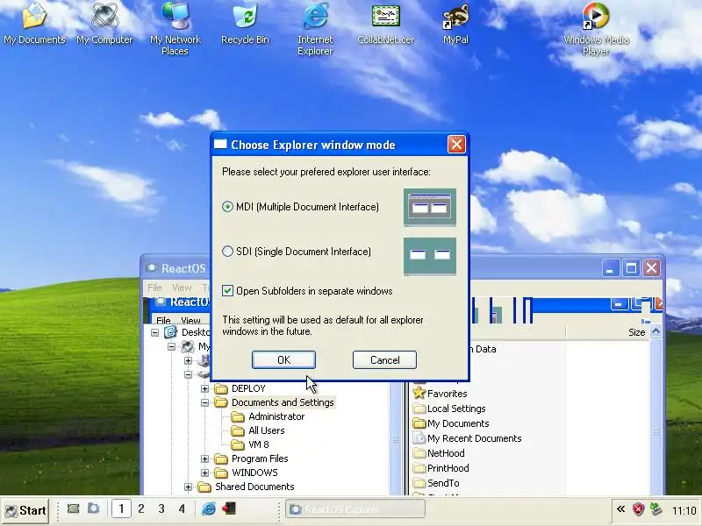Click the second quick launch explorer icon
The height and width of the screenshot is (526, 702).
pos(94,508)
